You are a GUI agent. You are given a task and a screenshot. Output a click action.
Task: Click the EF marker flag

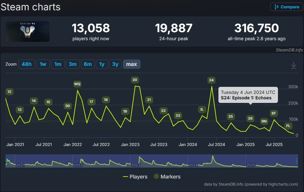[x=274, y=113]
